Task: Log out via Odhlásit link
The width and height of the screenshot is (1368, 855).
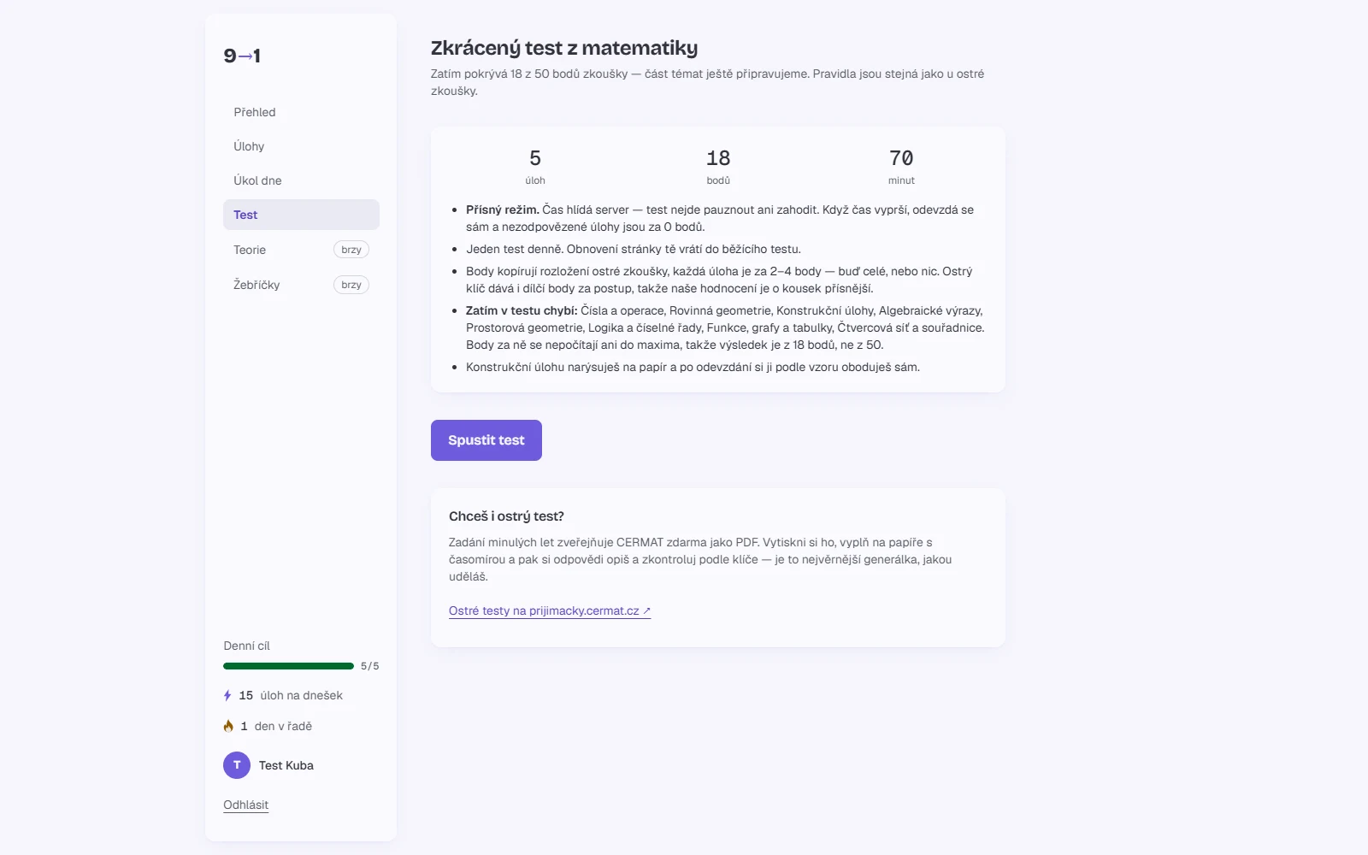Action: [x=246, y=805]
